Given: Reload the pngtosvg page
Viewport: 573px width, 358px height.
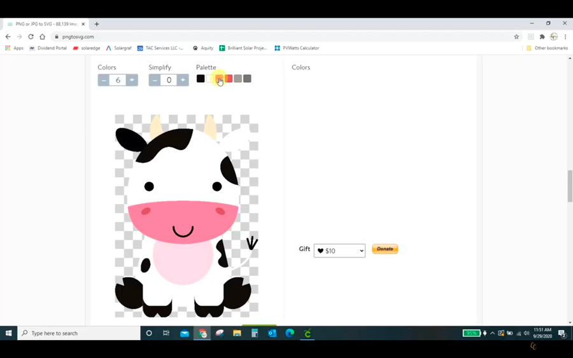Looking at the screenshot, I should coord(31,36).
